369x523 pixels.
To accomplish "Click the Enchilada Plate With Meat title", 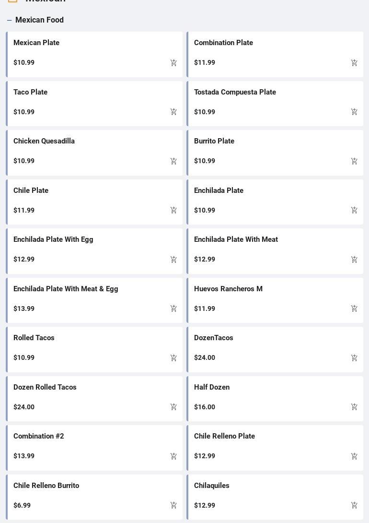I will pos(236,239).
